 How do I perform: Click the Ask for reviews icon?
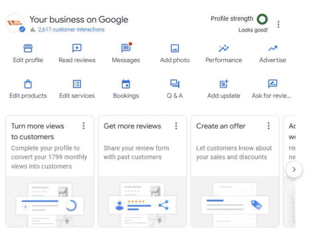point(272,84)
